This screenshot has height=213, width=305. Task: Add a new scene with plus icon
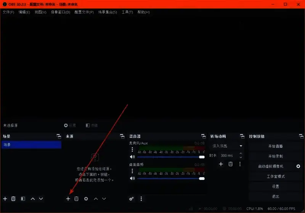[5, 199]
